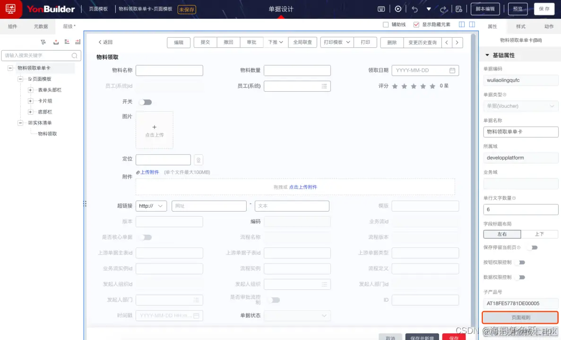Switch to the 组件 tab

(12, 26)
